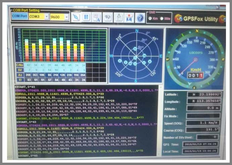Click the fourth toolbar icon after the text log
The height and width of the screenshot is (165, 232).
click(x=108, y=17)
